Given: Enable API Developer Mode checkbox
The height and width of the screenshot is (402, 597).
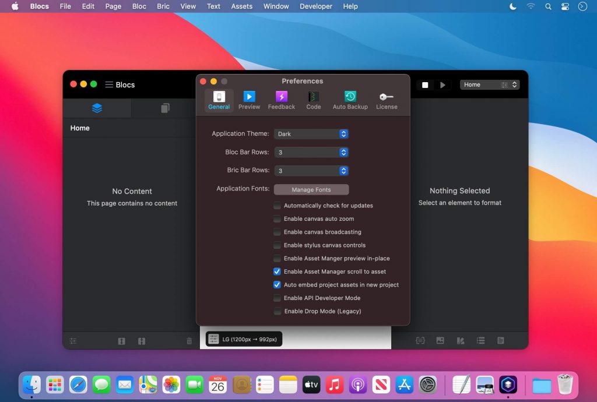Looking at the screenshot, I should (278, 298).
